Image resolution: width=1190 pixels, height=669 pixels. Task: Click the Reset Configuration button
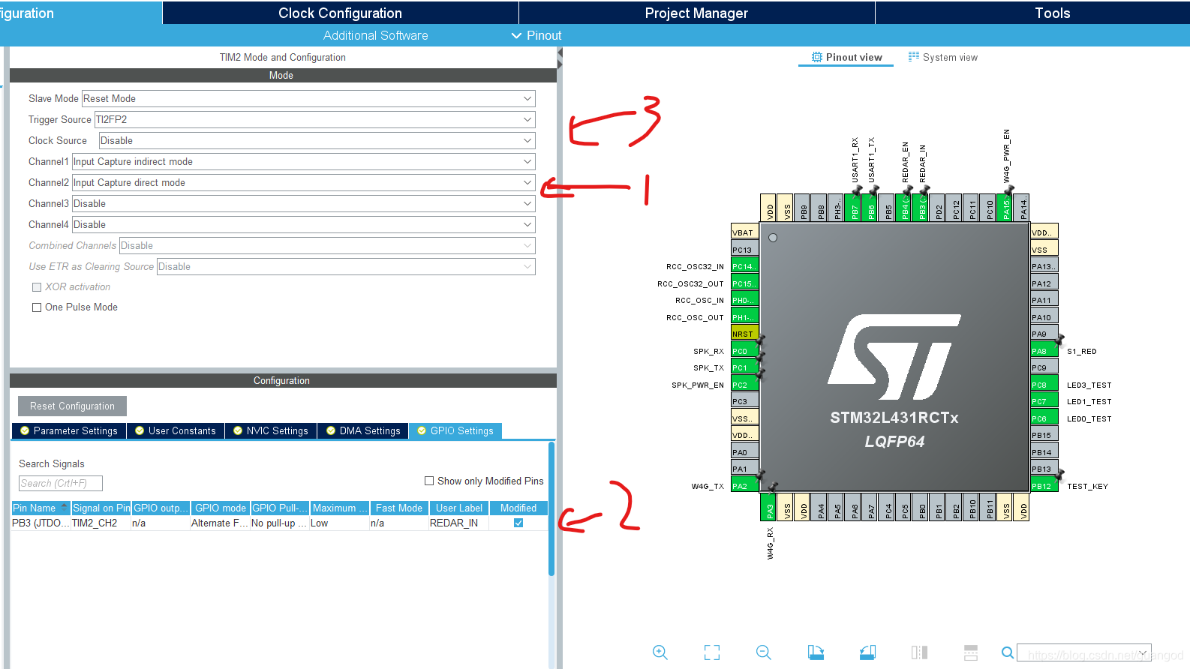click(x=72, y=406)
